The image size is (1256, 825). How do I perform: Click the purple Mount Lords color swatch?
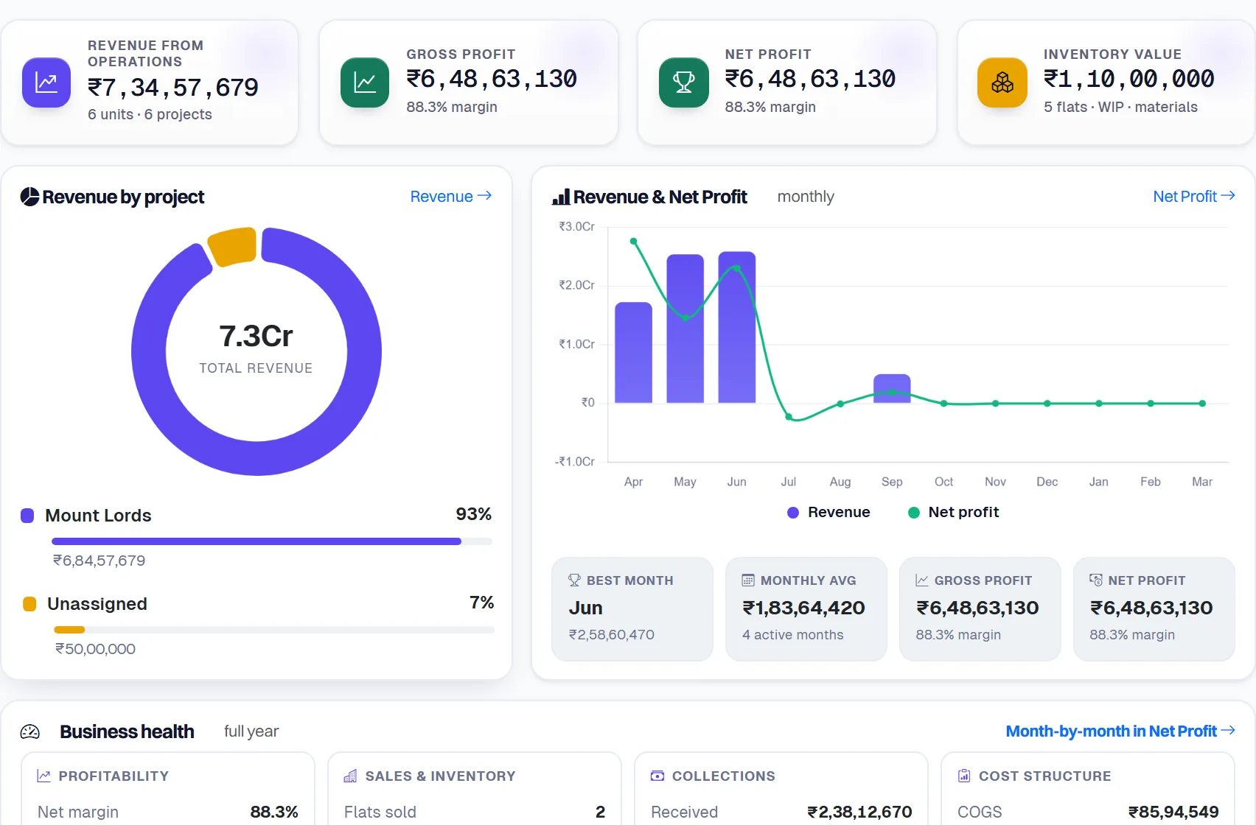(27, 516)
